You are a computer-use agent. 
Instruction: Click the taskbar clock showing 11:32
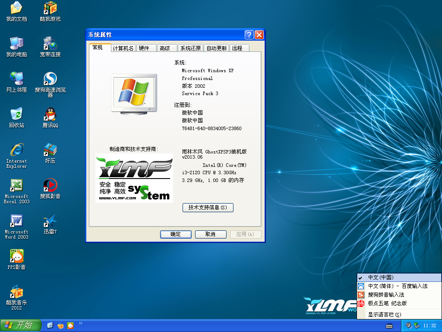[x=429, y=326]
